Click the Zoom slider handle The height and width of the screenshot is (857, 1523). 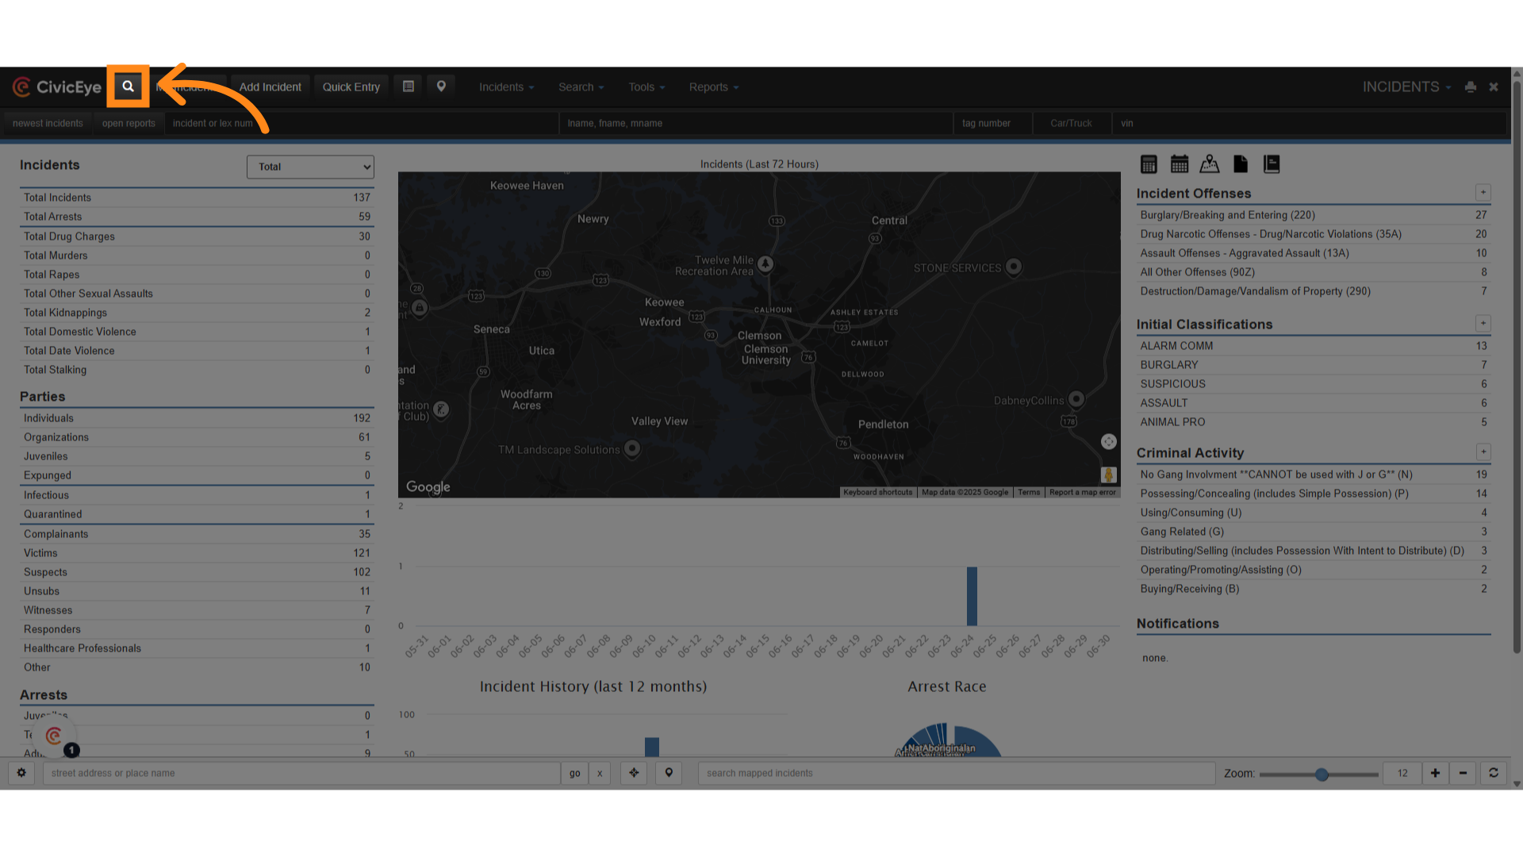(x=1322, y=774)
